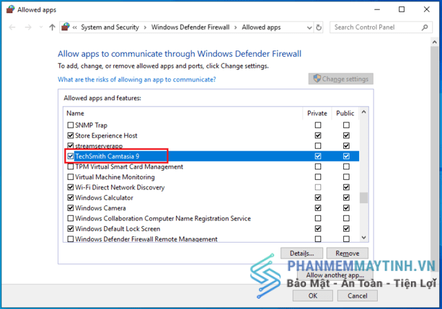The width and height of the screenshot is (442, 309).
Task: Expand chevron after Windows Defender Firewall
Action: coord(236,28)
